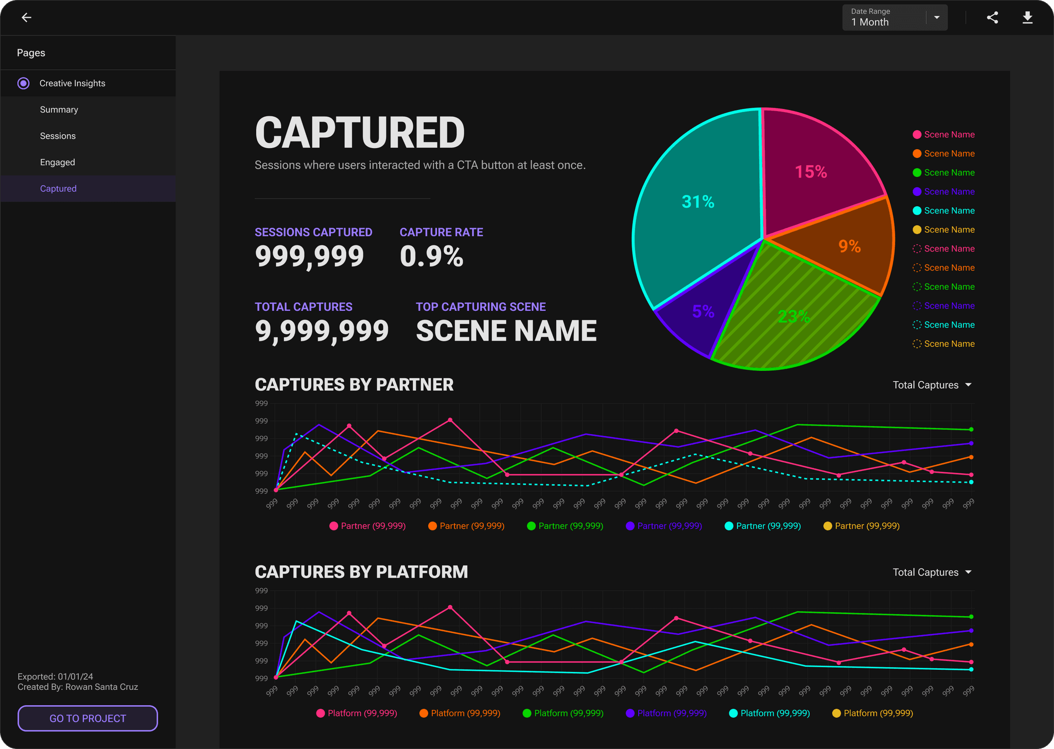
Task: Toggle the dashed pink Scene Name legend
Action: (x=917, y=249)
